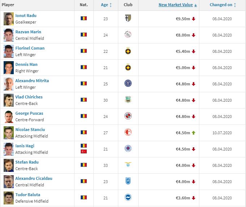This screenshot has height=207, width=246.
Task: Open Slavia Prague crest next to Nicolae Stanciu
Action: (128, 132)
